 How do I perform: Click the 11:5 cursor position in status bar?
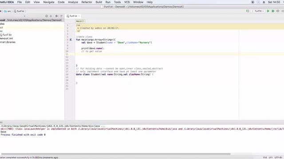point(265,157)
